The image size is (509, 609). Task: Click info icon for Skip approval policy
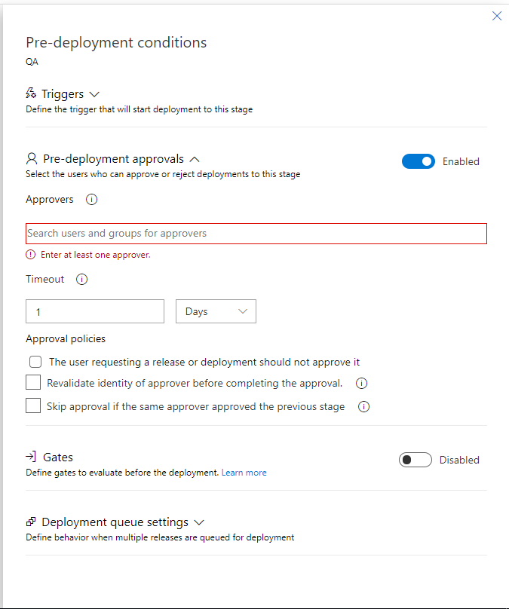(x=363, y=407)
